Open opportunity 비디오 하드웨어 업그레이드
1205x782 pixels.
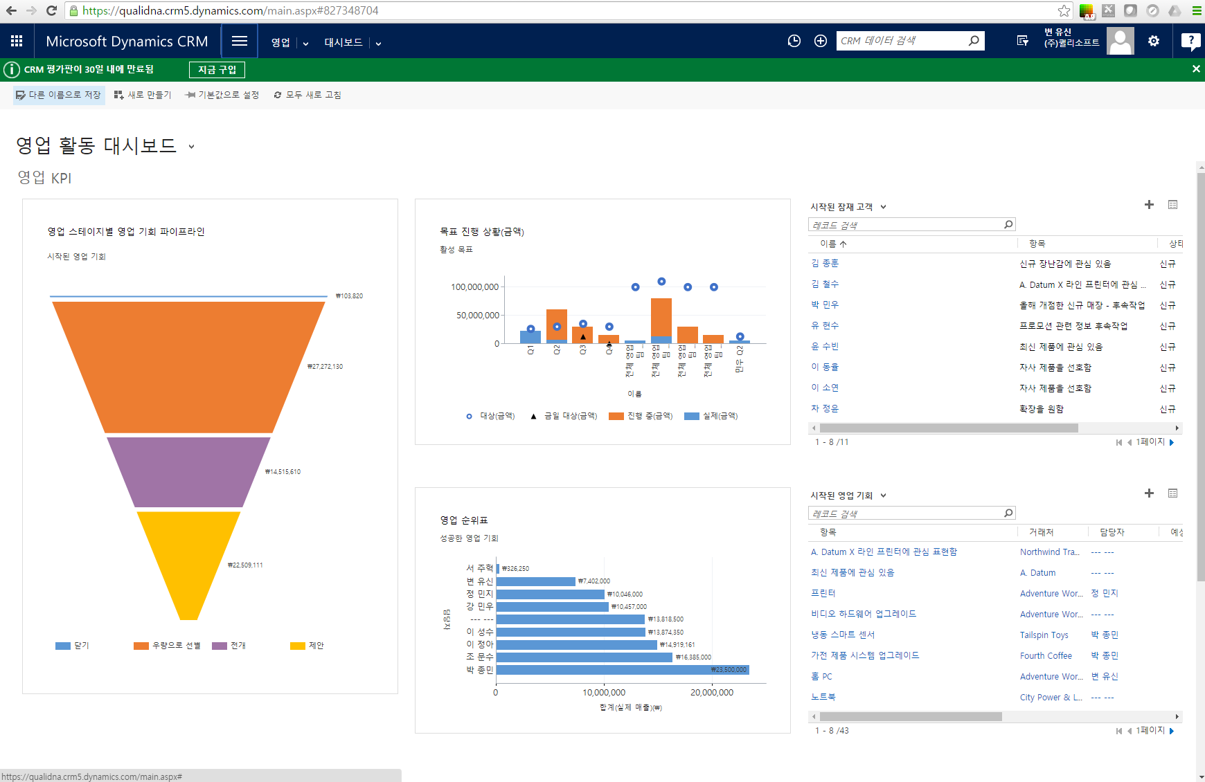click(x=864, y=614)
